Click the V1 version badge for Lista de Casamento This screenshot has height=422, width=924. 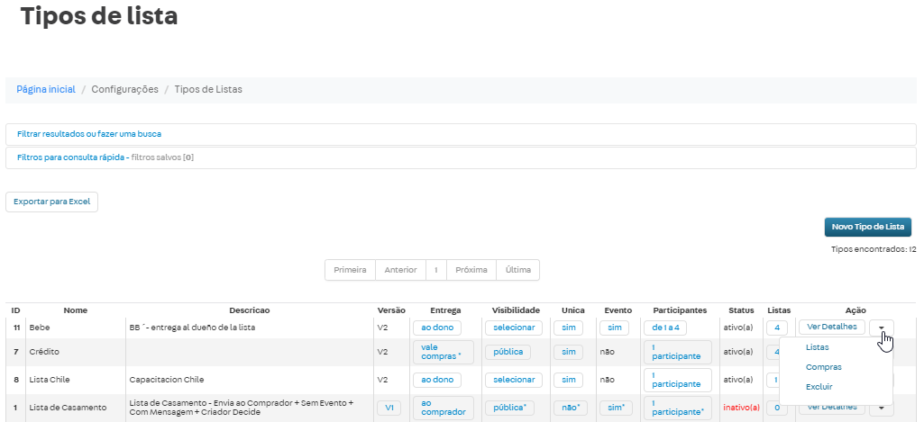tap(389, 408)
